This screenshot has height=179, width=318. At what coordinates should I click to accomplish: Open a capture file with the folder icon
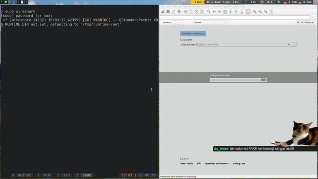click(185, 12)
